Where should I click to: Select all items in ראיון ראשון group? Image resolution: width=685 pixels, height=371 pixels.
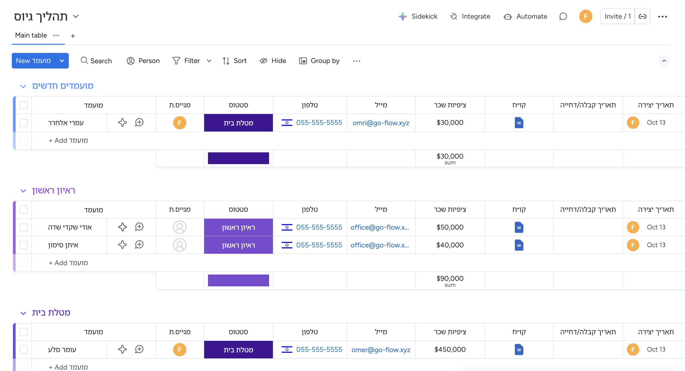(24, 210)
